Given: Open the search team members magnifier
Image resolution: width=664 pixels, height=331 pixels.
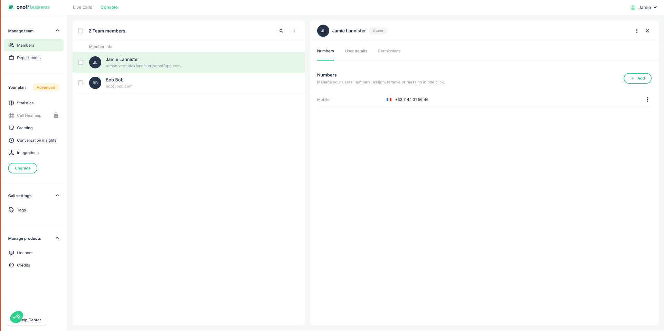Looking at the screenshot, I should tap(281, 31).
